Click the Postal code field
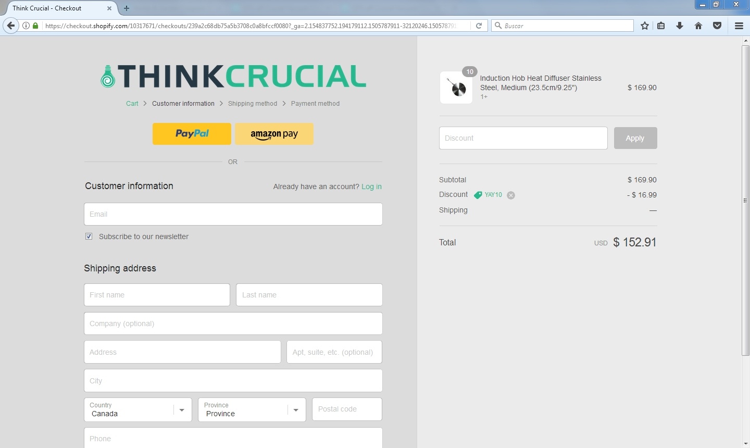The width and height of the screenshot is (750, 448). click(347, 409)
